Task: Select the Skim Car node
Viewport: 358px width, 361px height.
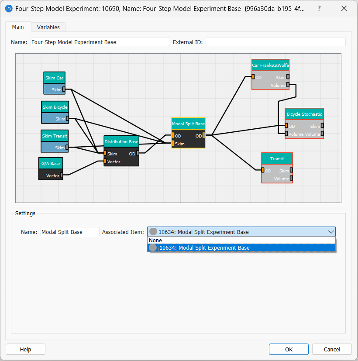Action: click(x=54, y=78)
